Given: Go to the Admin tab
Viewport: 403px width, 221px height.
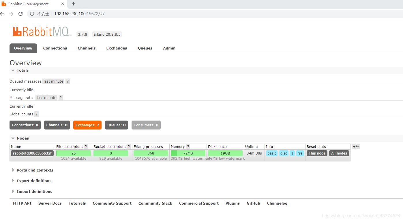Looking at the screenshot, I should (x=169, y=48).
